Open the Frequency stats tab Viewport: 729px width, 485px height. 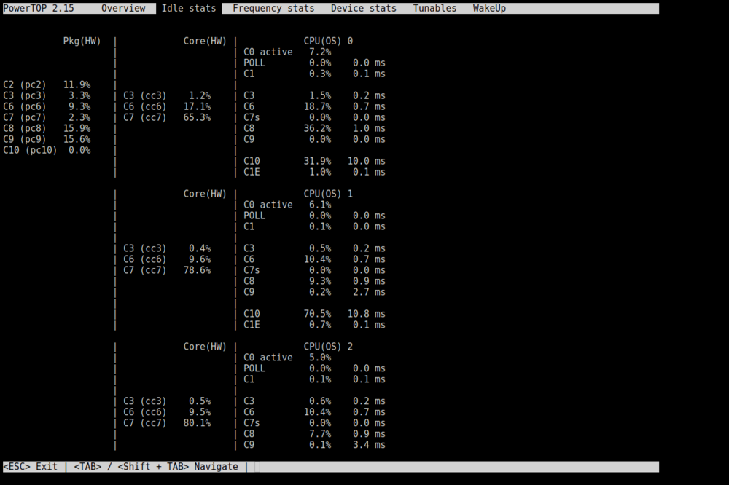click(273, 8)
